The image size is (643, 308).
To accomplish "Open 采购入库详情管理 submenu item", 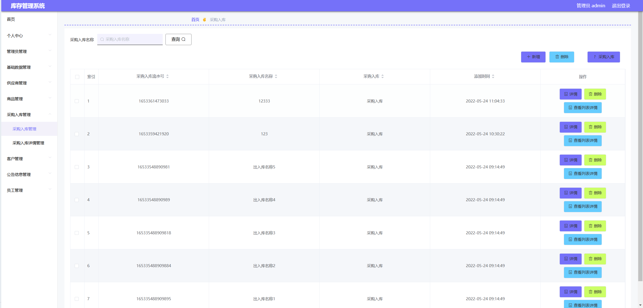I will pyautogui.click(x=28, y=143).
